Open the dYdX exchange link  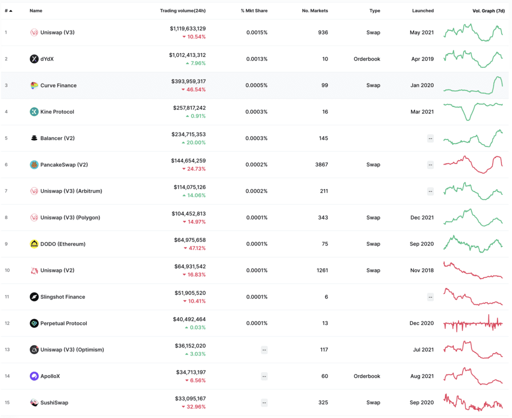[47, 59]
